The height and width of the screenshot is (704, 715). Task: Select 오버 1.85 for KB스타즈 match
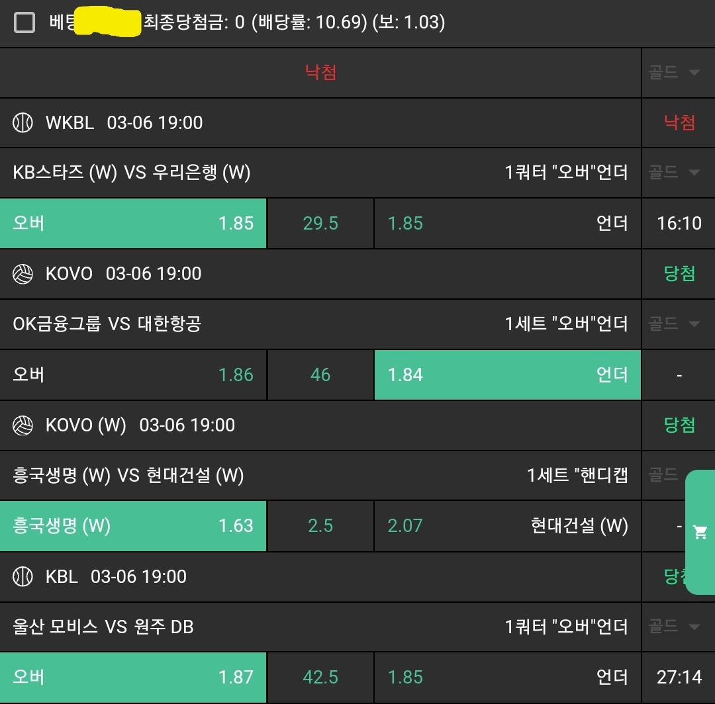[x=133, y=224]
